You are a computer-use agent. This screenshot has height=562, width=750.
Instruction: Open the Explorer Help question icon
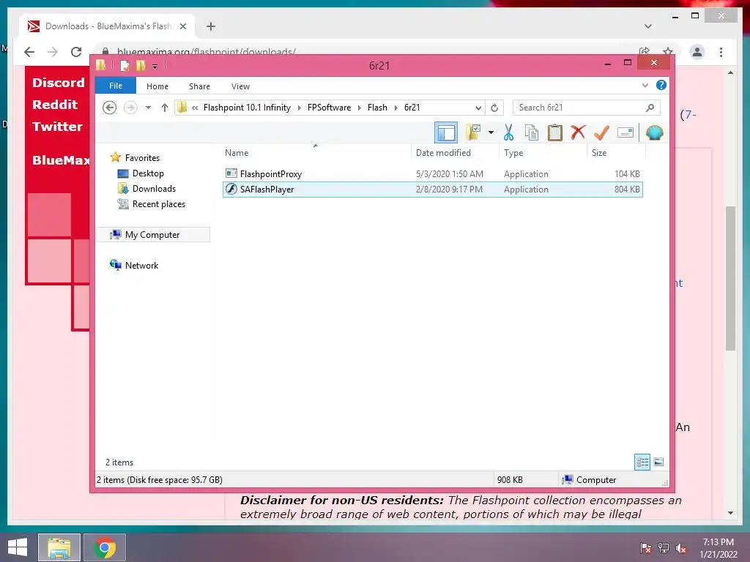pos(661,85)
